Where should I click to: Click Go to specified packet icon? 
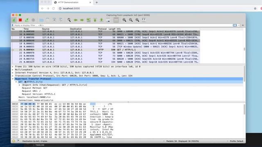[x=88, y=20]
